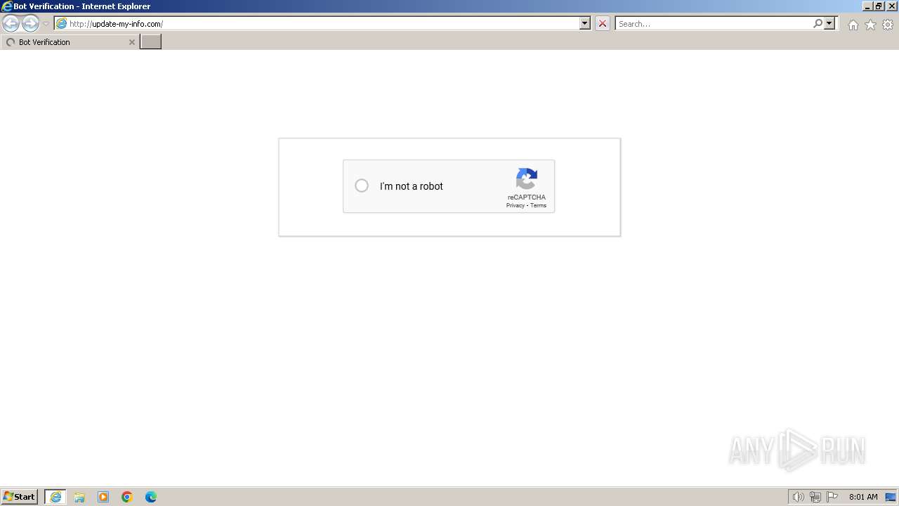Open File Explorer from the taskbar
This screenshot has width=899, height=506.
tap(79, 497)
